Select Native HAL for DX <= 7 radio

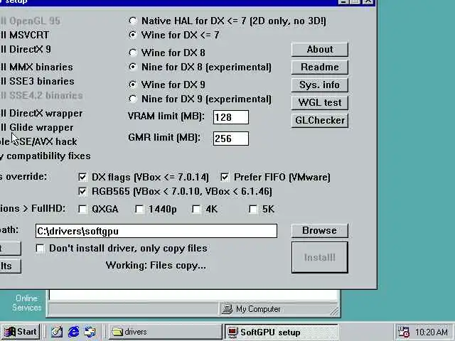point(133,21)
